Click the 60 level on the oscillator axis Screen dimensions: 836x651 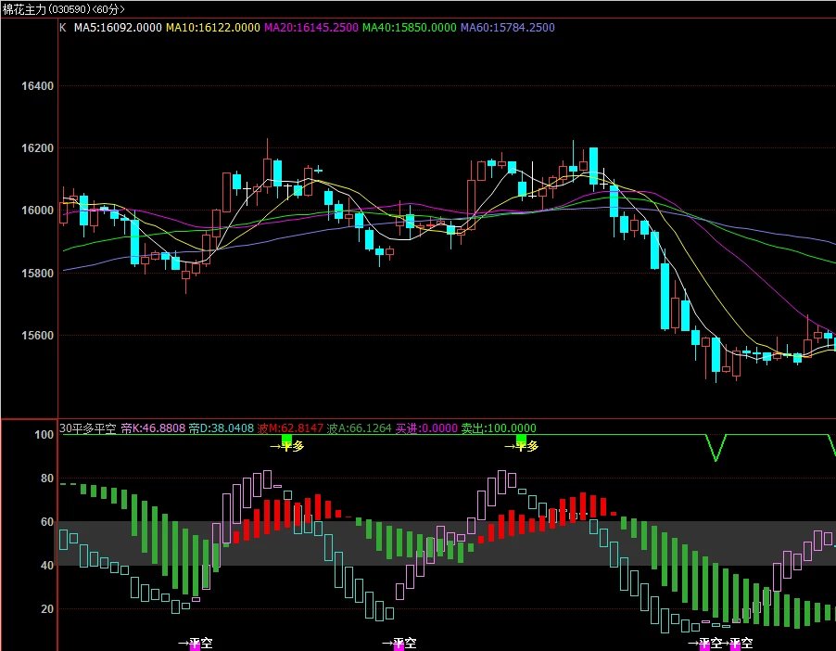[x=47, y=522]
